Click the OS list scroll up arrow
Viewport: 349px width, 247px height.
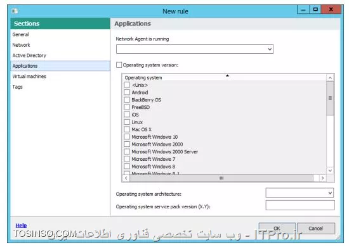pos(330,78)
